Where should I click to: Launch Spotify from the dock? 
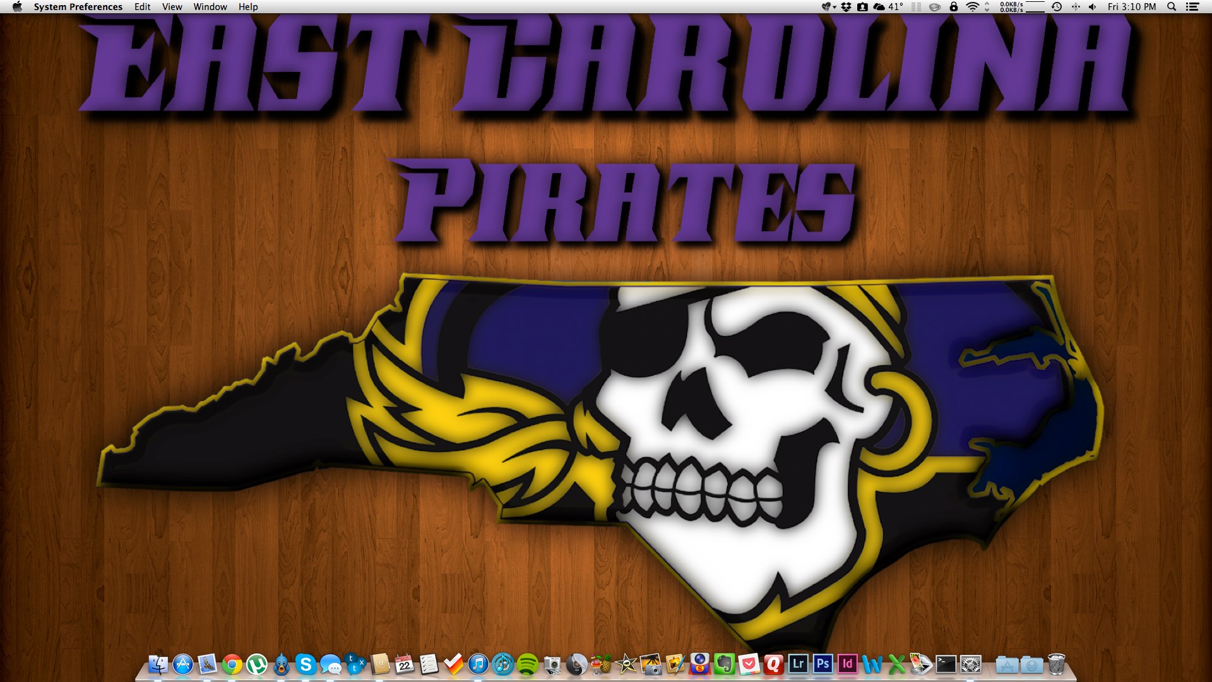click(x=528, y=664)
